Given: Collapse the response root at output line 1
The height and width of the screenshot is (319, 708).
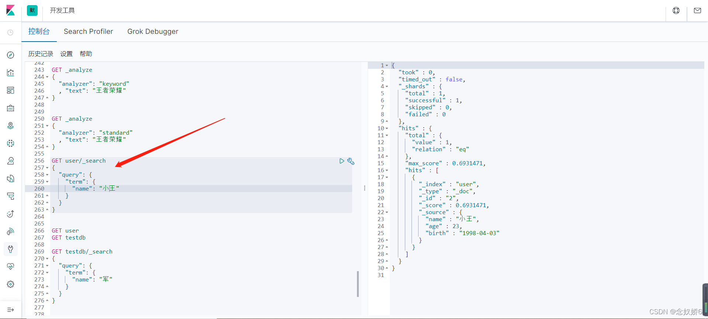Looking at the screenshot, I should tap(387, 65).
